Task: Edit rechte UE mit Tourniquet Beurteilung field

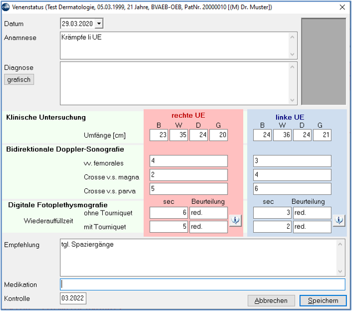Action: point(209,227)
